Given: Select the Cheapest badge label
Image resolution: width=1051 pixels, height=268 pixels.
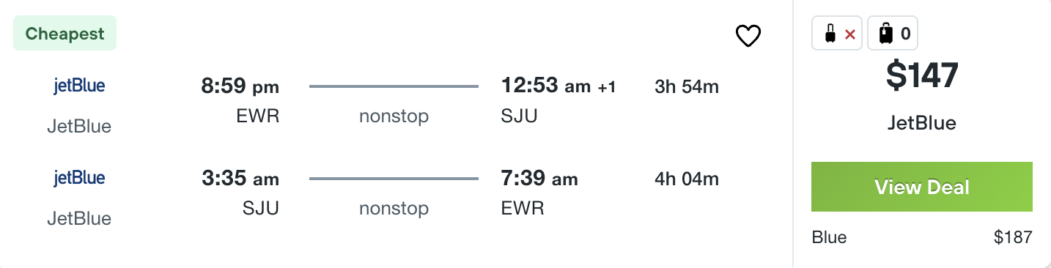Looking at the screenshot, I should [64, 34].
